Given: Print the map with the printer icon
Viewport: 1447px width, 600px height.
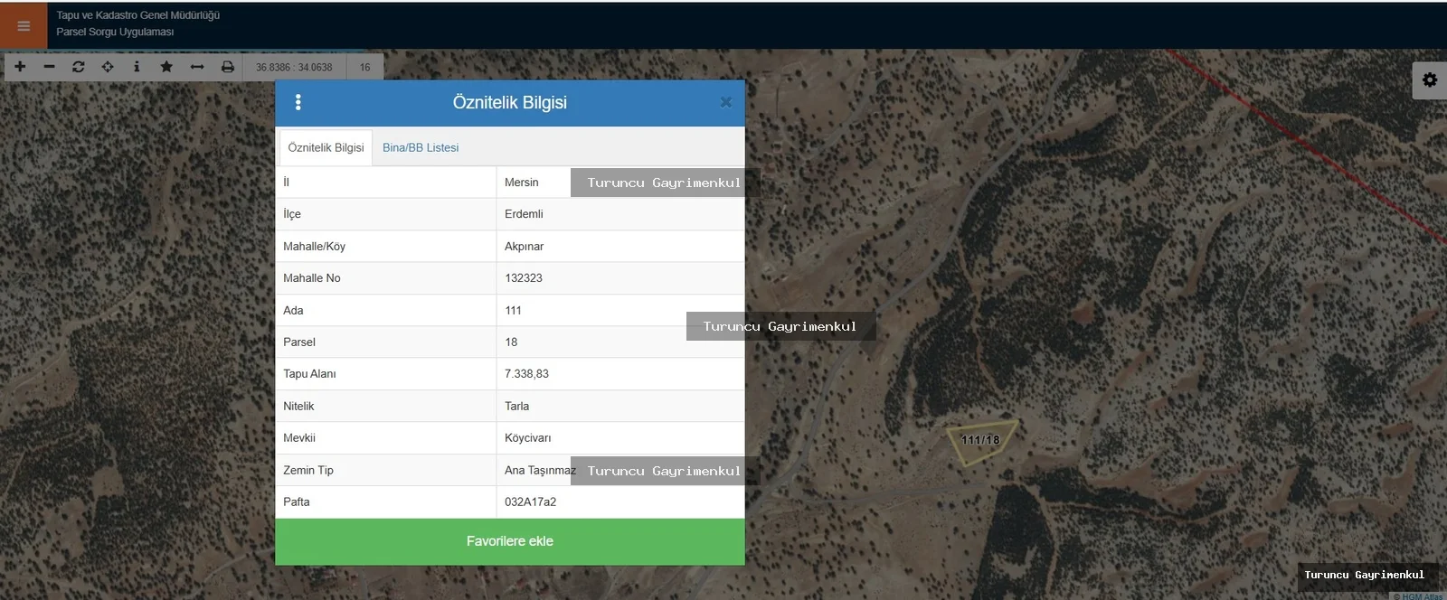Looking at the screenshot, I should tap(227, 67).
